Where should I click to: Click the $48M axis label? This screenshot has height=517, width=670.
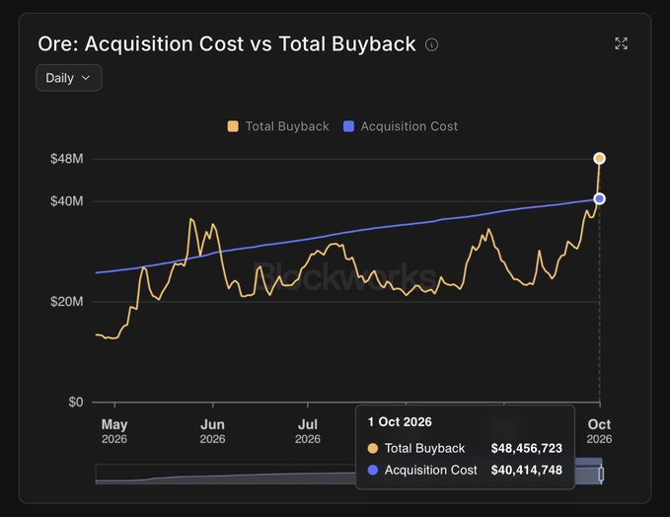pos(67,159)
